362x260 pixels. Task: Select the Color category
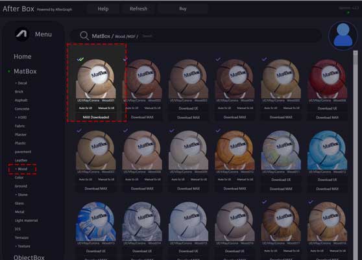click(x=19, y=178)
